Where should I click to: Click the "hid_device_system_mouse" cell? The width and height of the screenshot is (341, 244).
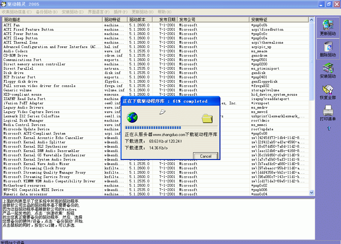274,94
